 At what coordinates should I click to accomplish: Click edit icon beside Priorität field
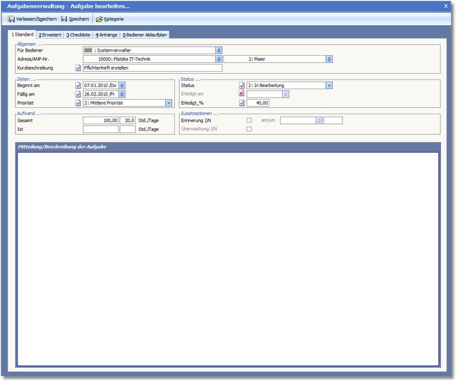click(78, 102)
